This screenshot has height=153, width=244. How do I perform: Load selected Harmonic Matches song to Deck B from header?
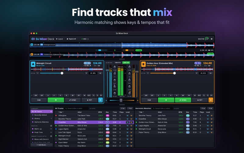(x=210, y=108)
